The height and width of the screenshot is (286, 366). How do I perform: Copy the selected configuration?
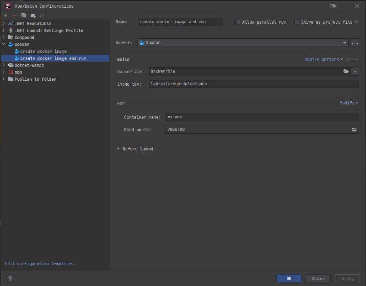click(x=24, y=15)
